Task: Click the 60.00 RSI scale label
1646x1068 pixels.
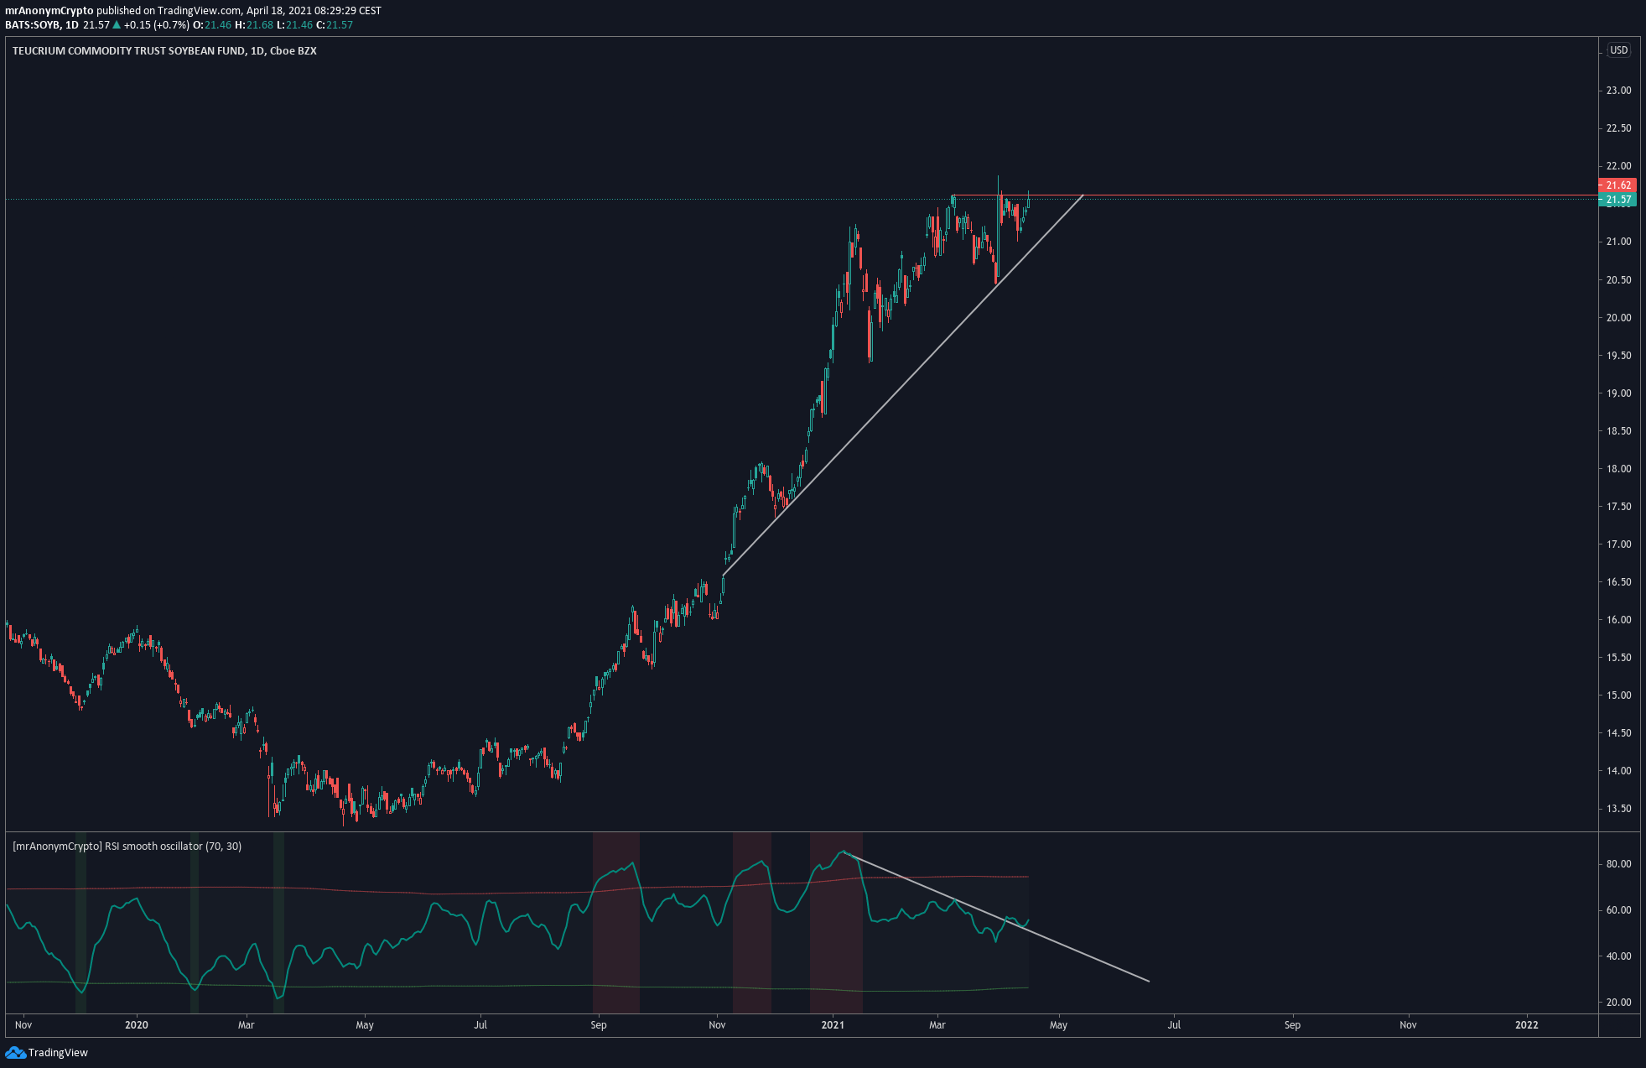Action: (x=1618, y=910)
